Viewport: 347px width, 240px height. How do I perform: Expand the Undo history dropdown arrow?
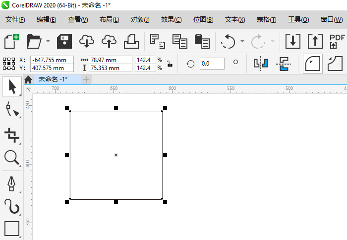pos(242,41)
